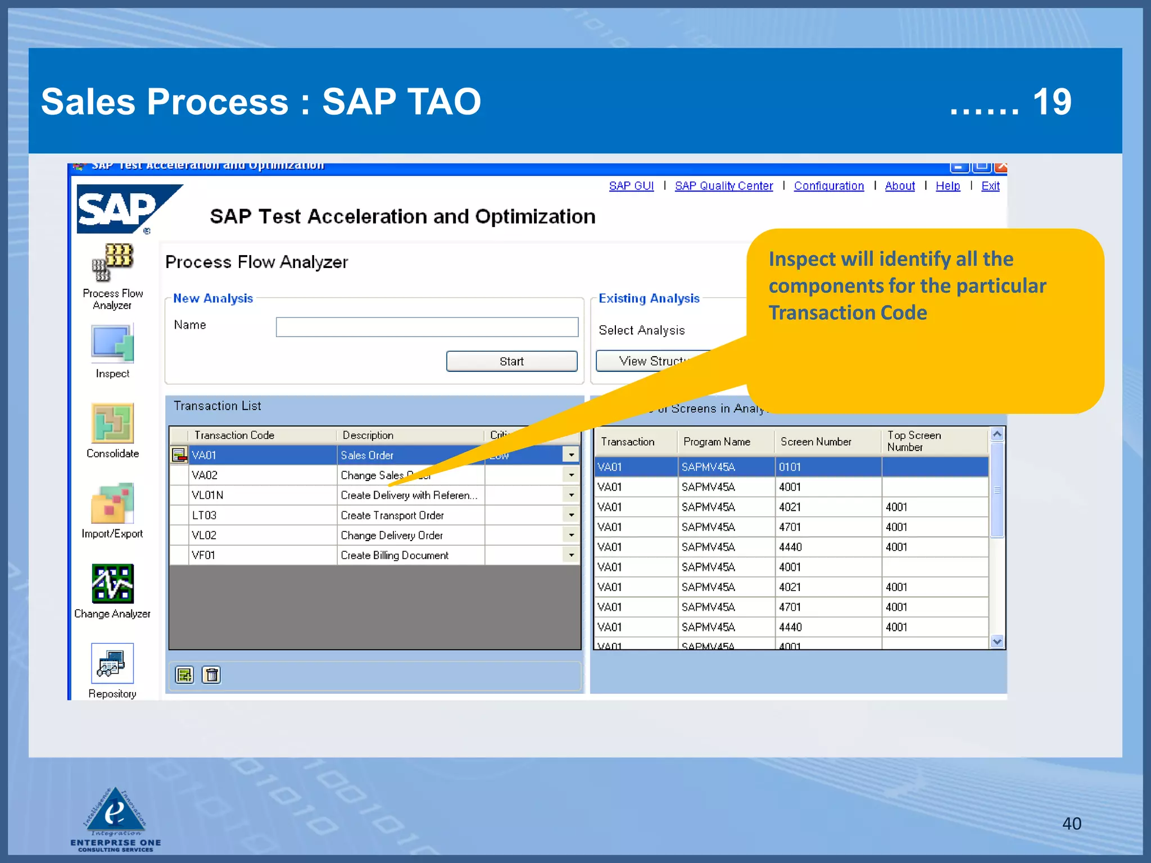
Task: Select screen number 0101 cell
Action: point(828,467)
